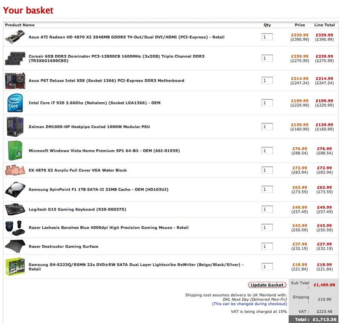Screen dimensions: 340x323
Task: Click the Logitech G15 keyboard thumbnail
Action: 15,209
